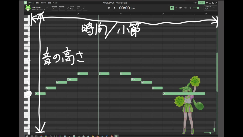
Task: Click the undo arrow icon
Action: click(181, 8)
